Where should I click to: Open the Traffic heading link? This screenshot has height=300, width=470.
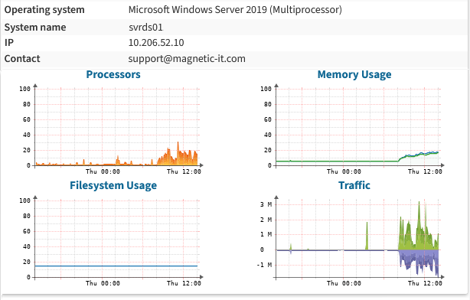354,185
